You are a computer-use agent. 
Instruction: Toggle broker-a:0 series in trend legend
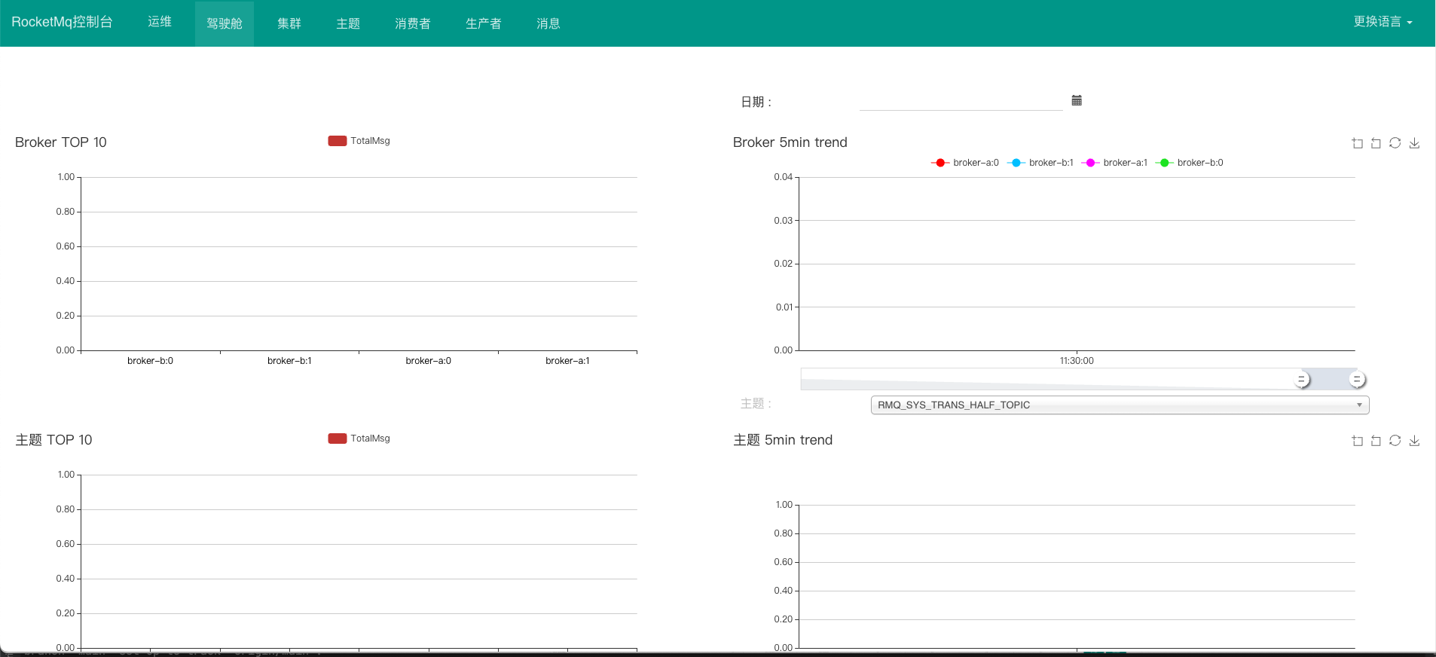point(965,163)
